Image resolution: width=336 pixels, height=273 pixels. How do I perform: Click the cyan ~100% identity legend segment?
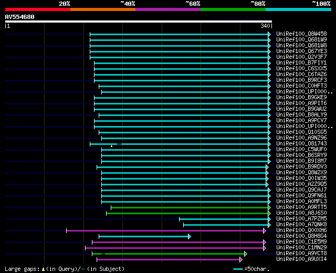tap(298, 9)
